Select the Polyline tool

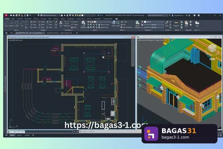click(x=11, y=24)
